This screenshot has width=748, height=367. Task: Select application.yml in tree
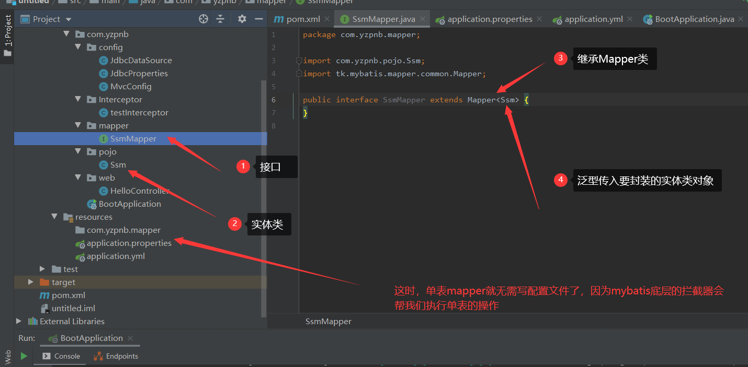click(110, 256)
